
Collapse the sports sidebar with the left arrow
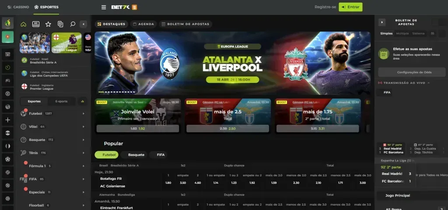83,24
